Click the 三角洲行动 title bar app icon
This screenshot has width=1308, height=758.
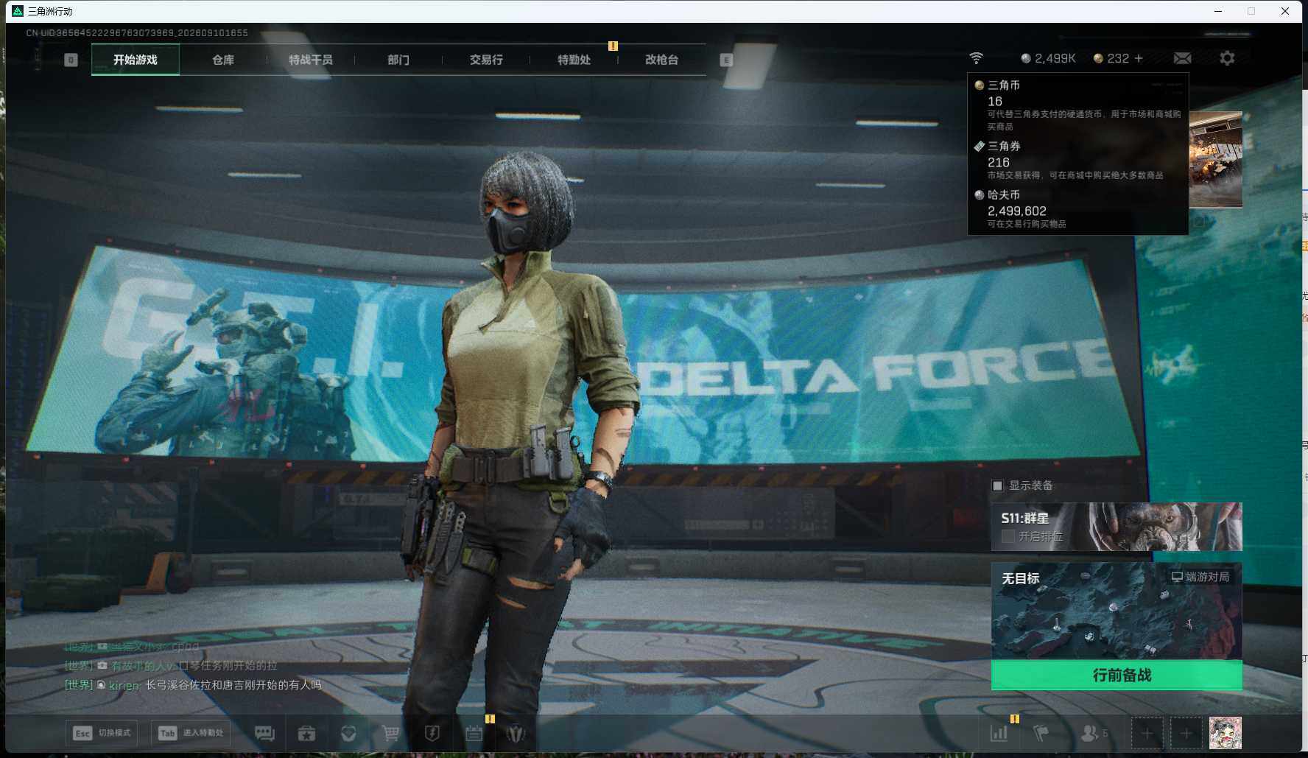[x=18, y=11]
